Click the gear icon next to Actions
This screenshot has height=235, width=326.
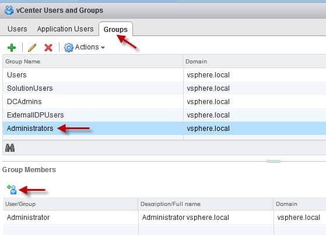(x=69, y=48)
